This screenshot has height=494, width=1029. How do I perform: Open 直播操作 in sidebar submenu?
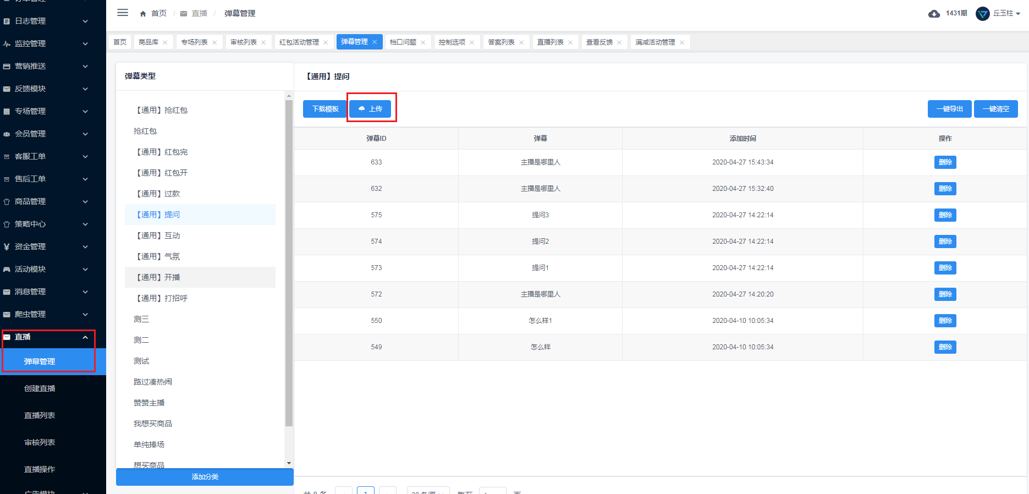pos(40,469)
